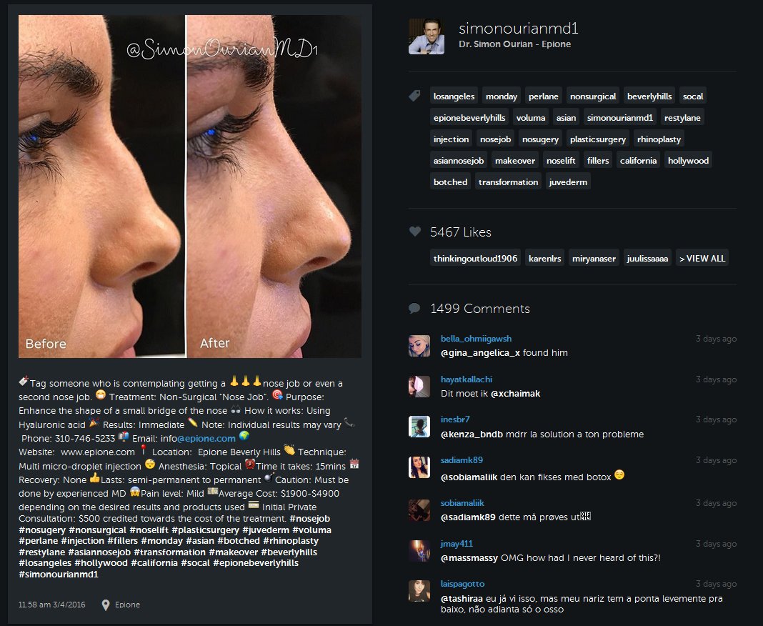The image size is (763, 626).
Task: Open the before and after nose photo
Action: [190, 187]
